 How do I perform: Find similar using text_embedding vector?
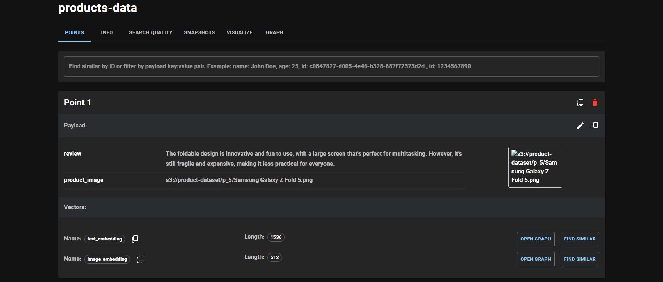tap(580, 239)
